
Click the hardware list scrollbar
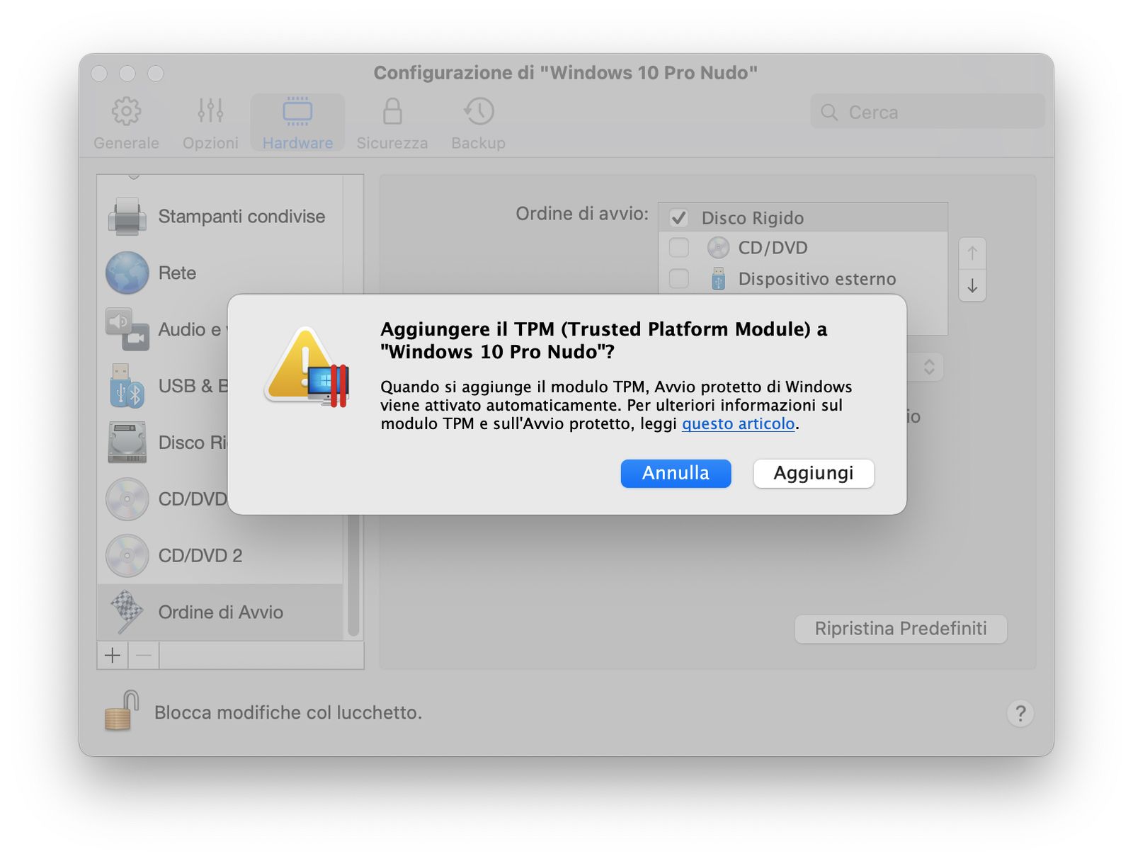click(x=353, y=575)
